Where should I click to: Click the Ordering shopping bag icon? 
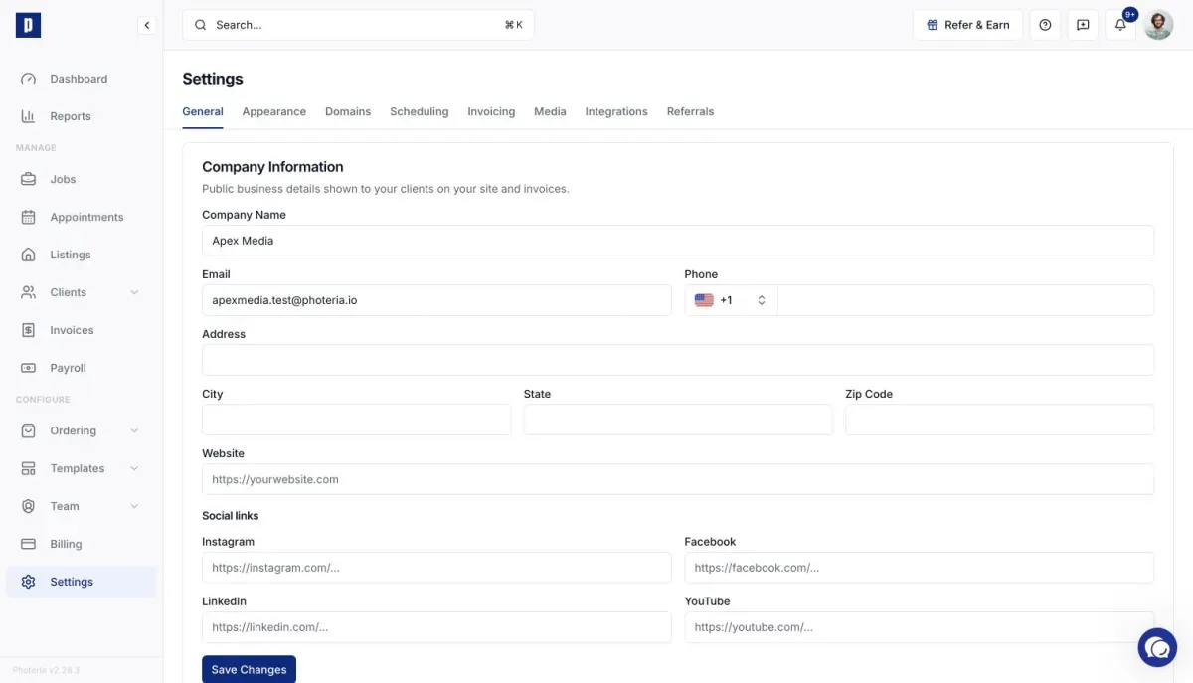point(29,430)
